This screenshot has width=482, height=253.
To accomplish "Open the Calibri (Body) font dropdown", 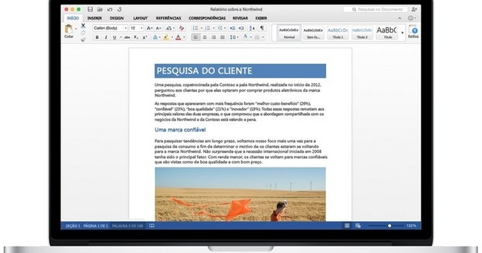I will 109,28.
